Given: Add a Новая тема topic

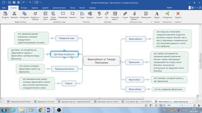Looking at the screenshot, I should point(45,13).
